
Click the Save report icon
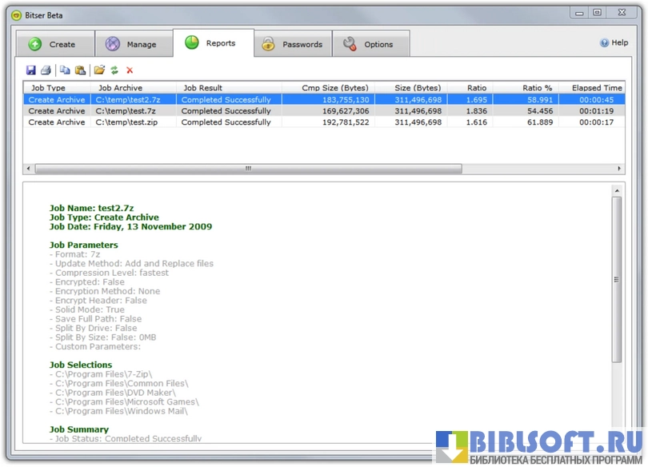point(31,70)
